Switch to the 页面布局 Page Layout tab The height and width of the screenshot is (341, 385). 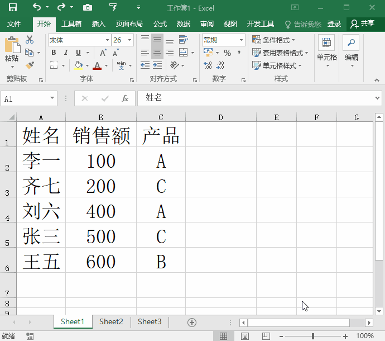pos(129,24)
